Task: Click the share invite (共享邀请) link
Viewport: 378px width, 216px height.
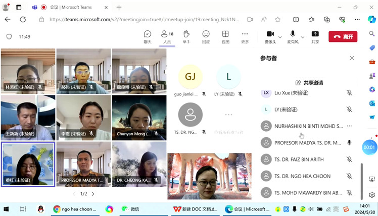Action: click(309, 83)
